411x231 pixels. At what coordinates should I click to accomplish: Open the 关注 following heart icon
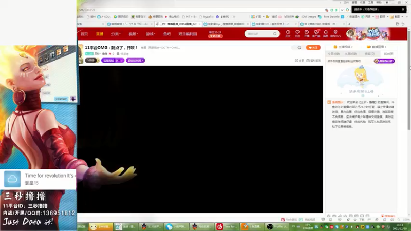pos(297,34)
